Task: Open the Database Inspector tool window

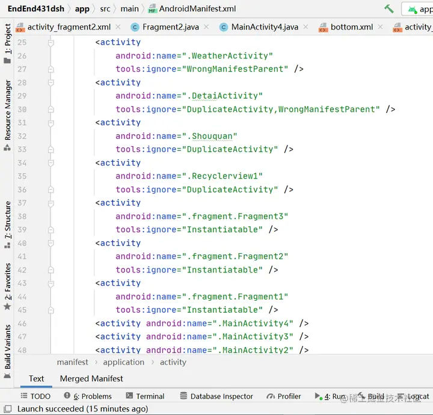Action: [x=216, y=396]
